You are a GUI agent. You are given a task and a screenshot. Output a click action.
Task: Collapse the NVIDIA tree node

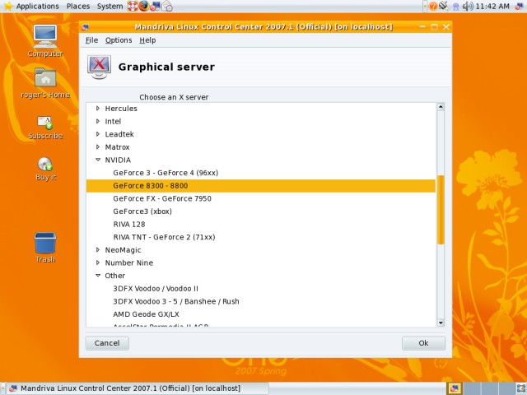[x=98, y=160]
